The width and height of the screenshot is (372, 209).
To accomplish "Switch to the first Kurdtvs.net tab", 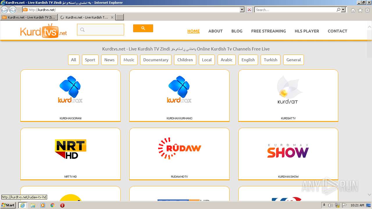I will 29,17.
